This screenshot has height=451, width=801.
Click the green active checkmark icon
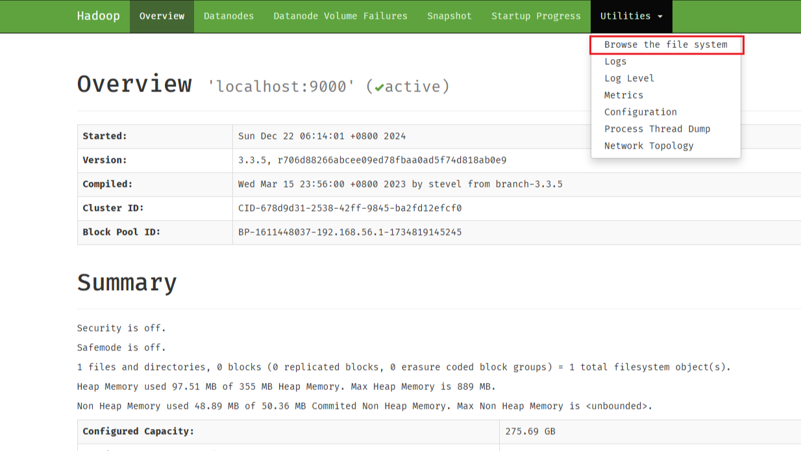(x=379, y=87)
